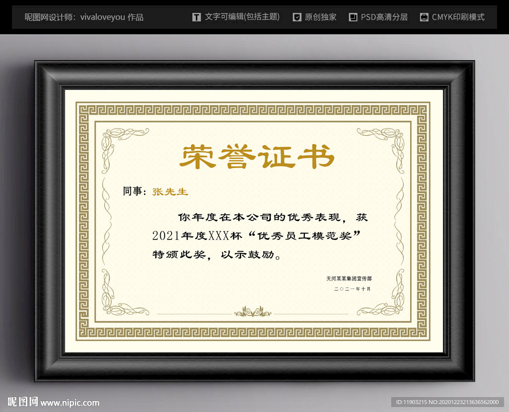The image size is (509, 412).
Task: Click the recipient name 张先生
Action: [170, 191]
